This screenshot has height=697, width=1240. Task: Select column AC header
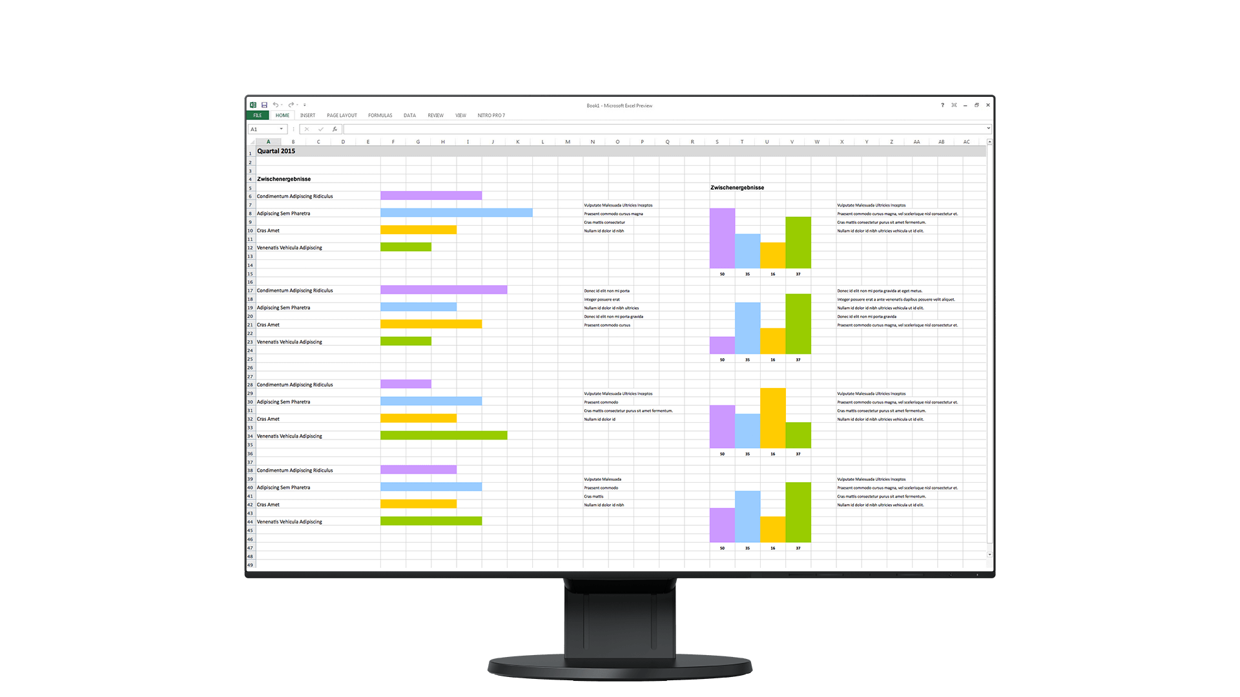coord(966,142)
